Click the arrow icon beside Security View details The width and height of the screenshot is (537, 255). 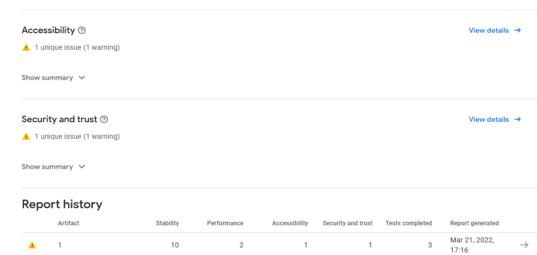pos(517,119)
